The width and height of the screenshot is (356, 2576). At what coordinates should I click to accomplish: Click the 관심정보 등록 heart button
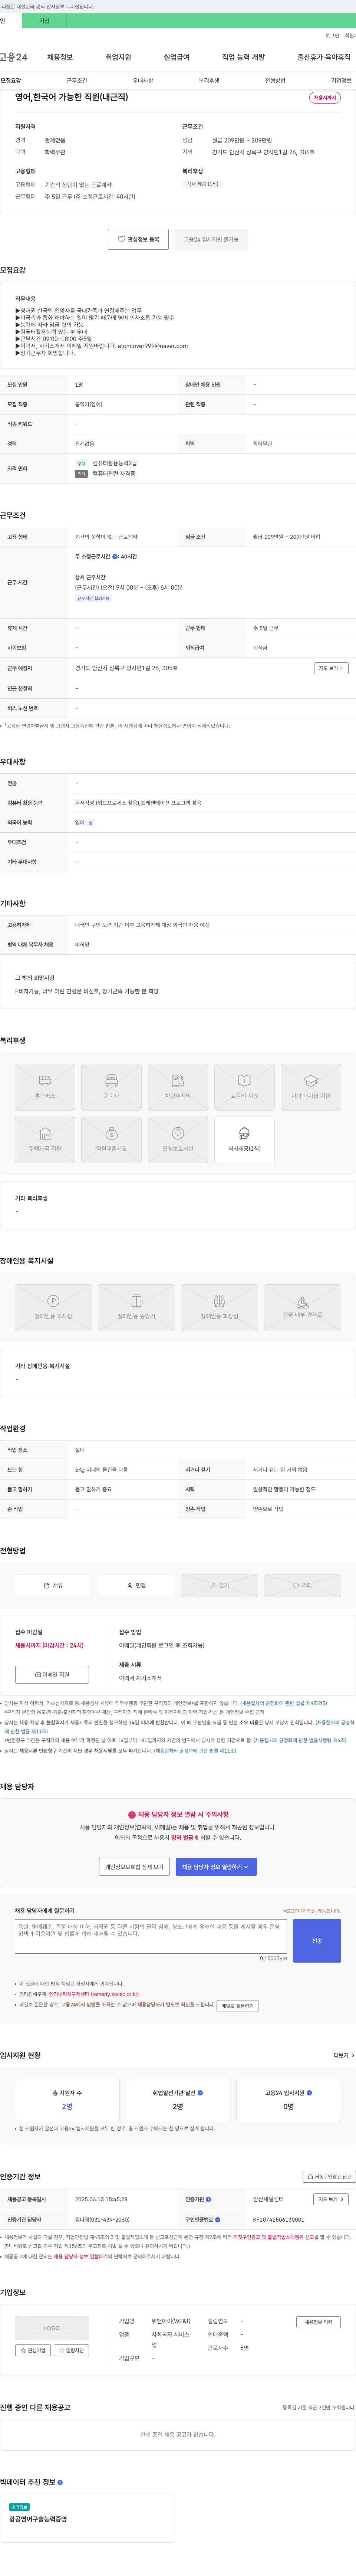click(138, 239)
